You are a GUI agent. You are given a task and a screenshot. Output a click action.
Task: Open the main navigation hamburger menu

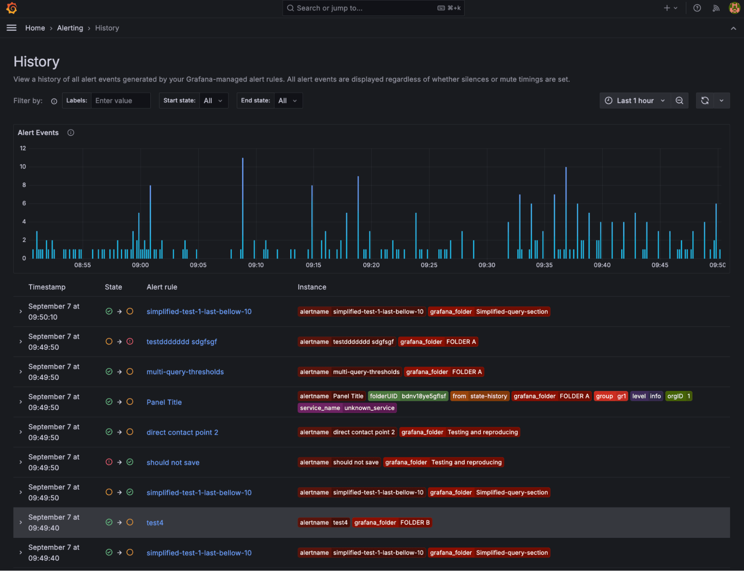point(12,28)
